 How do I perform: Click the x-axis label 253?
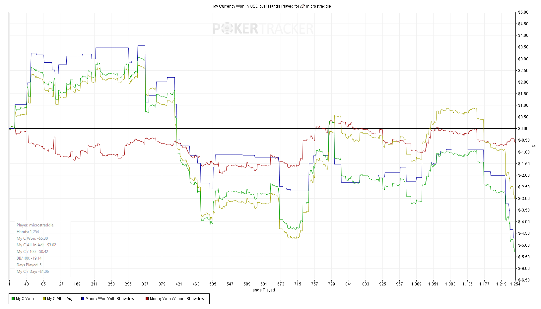(x=111, y=284)
